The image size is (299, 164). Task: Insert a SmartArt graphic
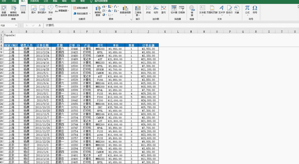61,7
